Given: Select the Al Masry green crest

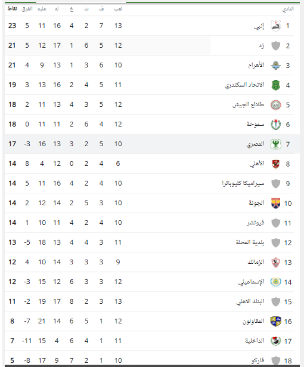Looking at the screenshot, I should click(x=276, y=144).
